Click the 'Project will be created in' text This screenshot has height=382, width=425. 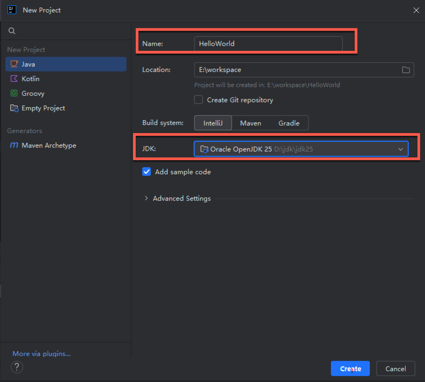tap(267, 85)
